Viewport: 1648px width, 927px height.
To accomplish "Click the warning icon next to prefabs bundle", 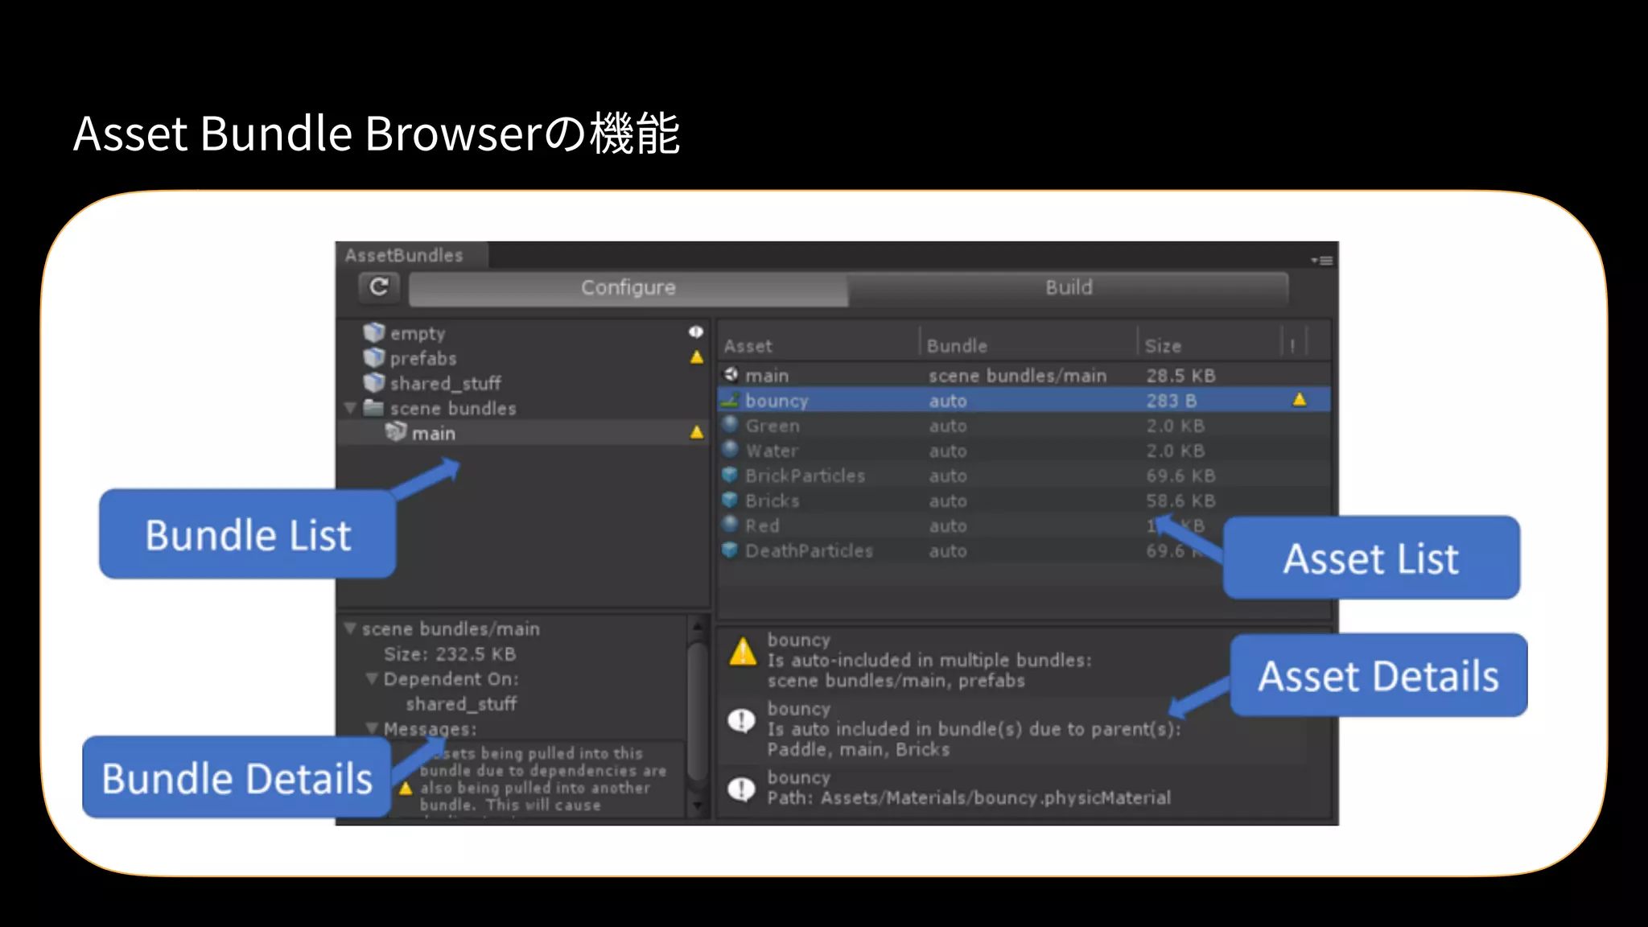I will click(x=697, y=357).
